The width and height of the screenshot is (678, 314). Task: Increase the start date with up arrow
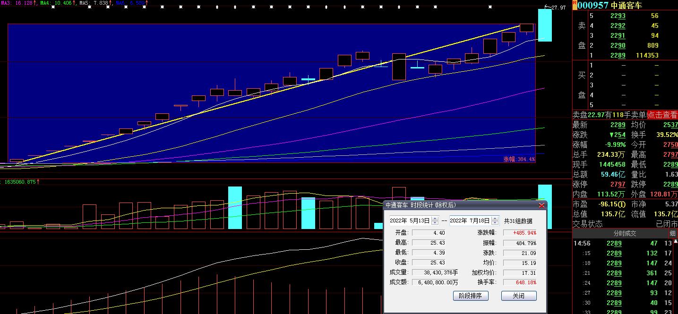(x=435, y=219)
